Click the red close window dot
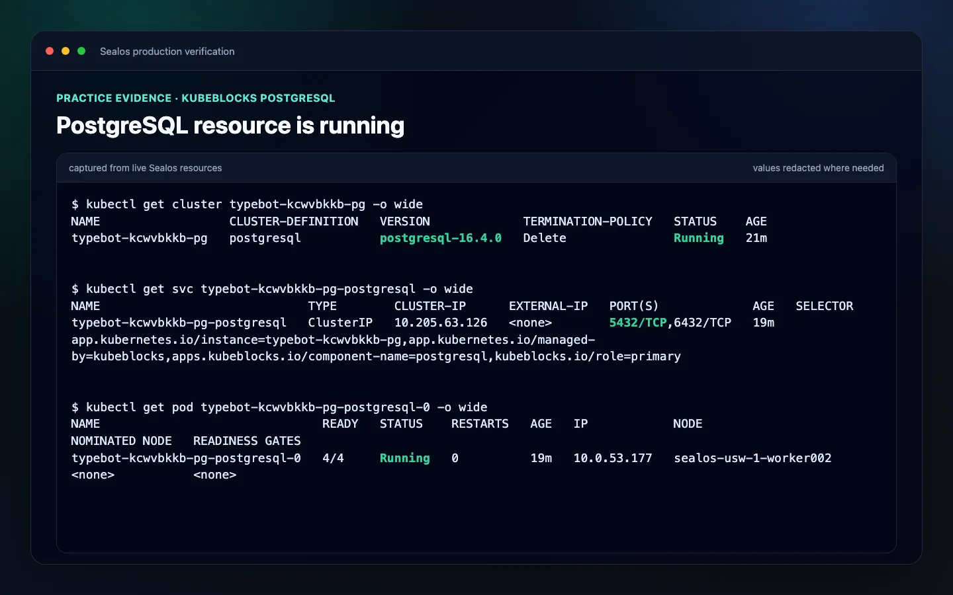953x595 pixels. tap(50, 51)
